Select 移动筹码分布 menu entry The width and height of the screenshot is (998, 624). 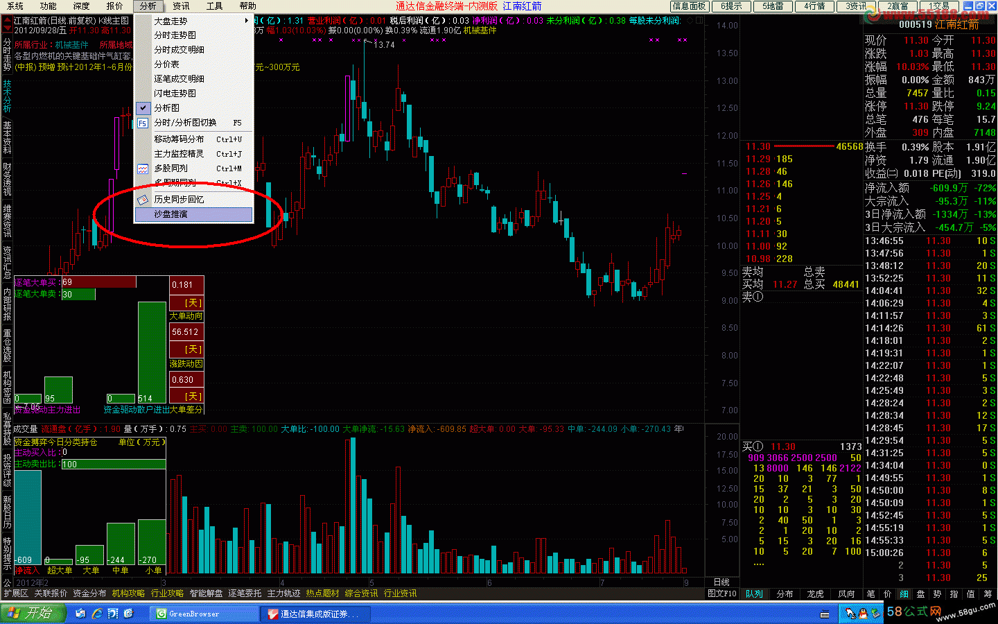[194, 139]
